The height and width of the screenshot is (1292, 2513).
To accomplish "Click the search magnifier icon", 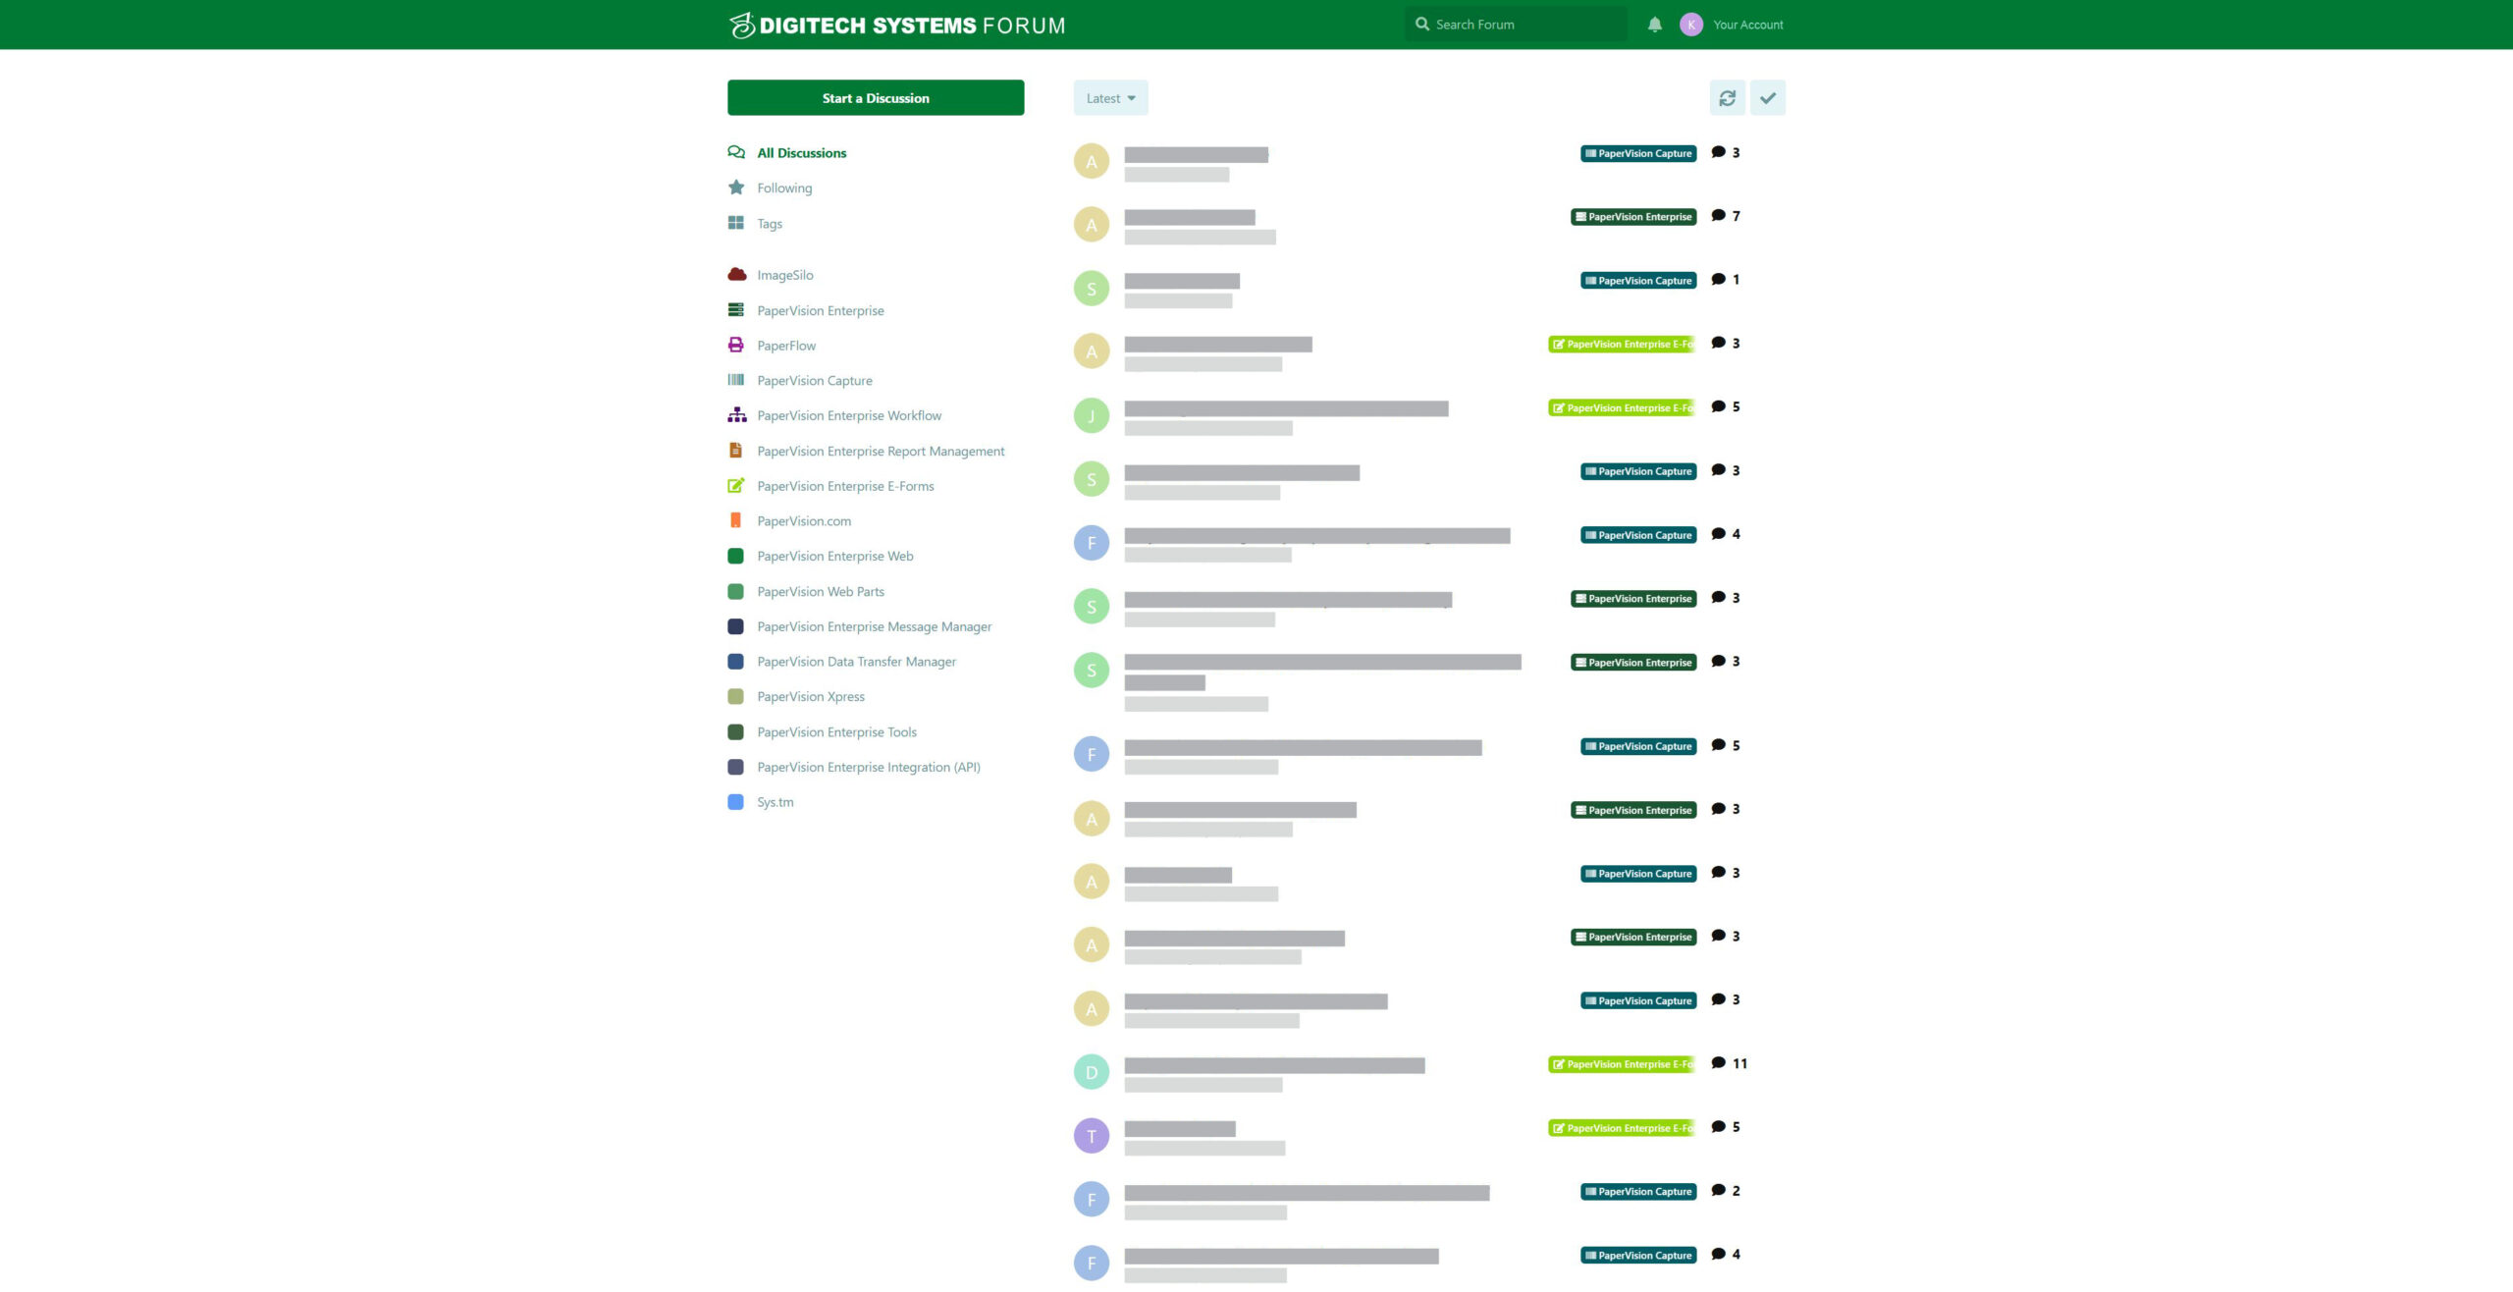I will (1422, 25).
